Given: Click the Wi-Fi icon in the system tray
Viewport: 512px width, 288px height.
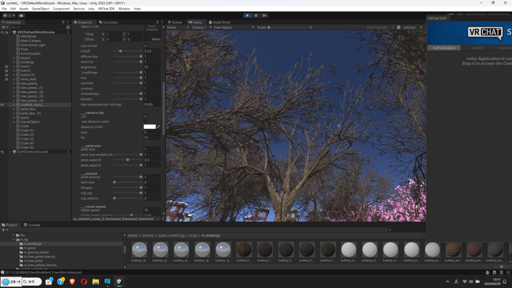Looking at the screenshot, I should point(464,281).
